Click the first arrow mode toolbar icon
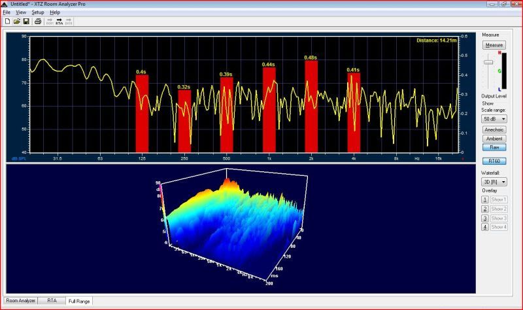 [x=50, y=22]
